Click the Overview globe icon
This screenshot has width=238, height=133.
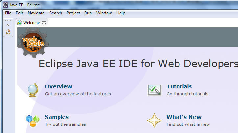pyautogui.click(x=33, y=90)
